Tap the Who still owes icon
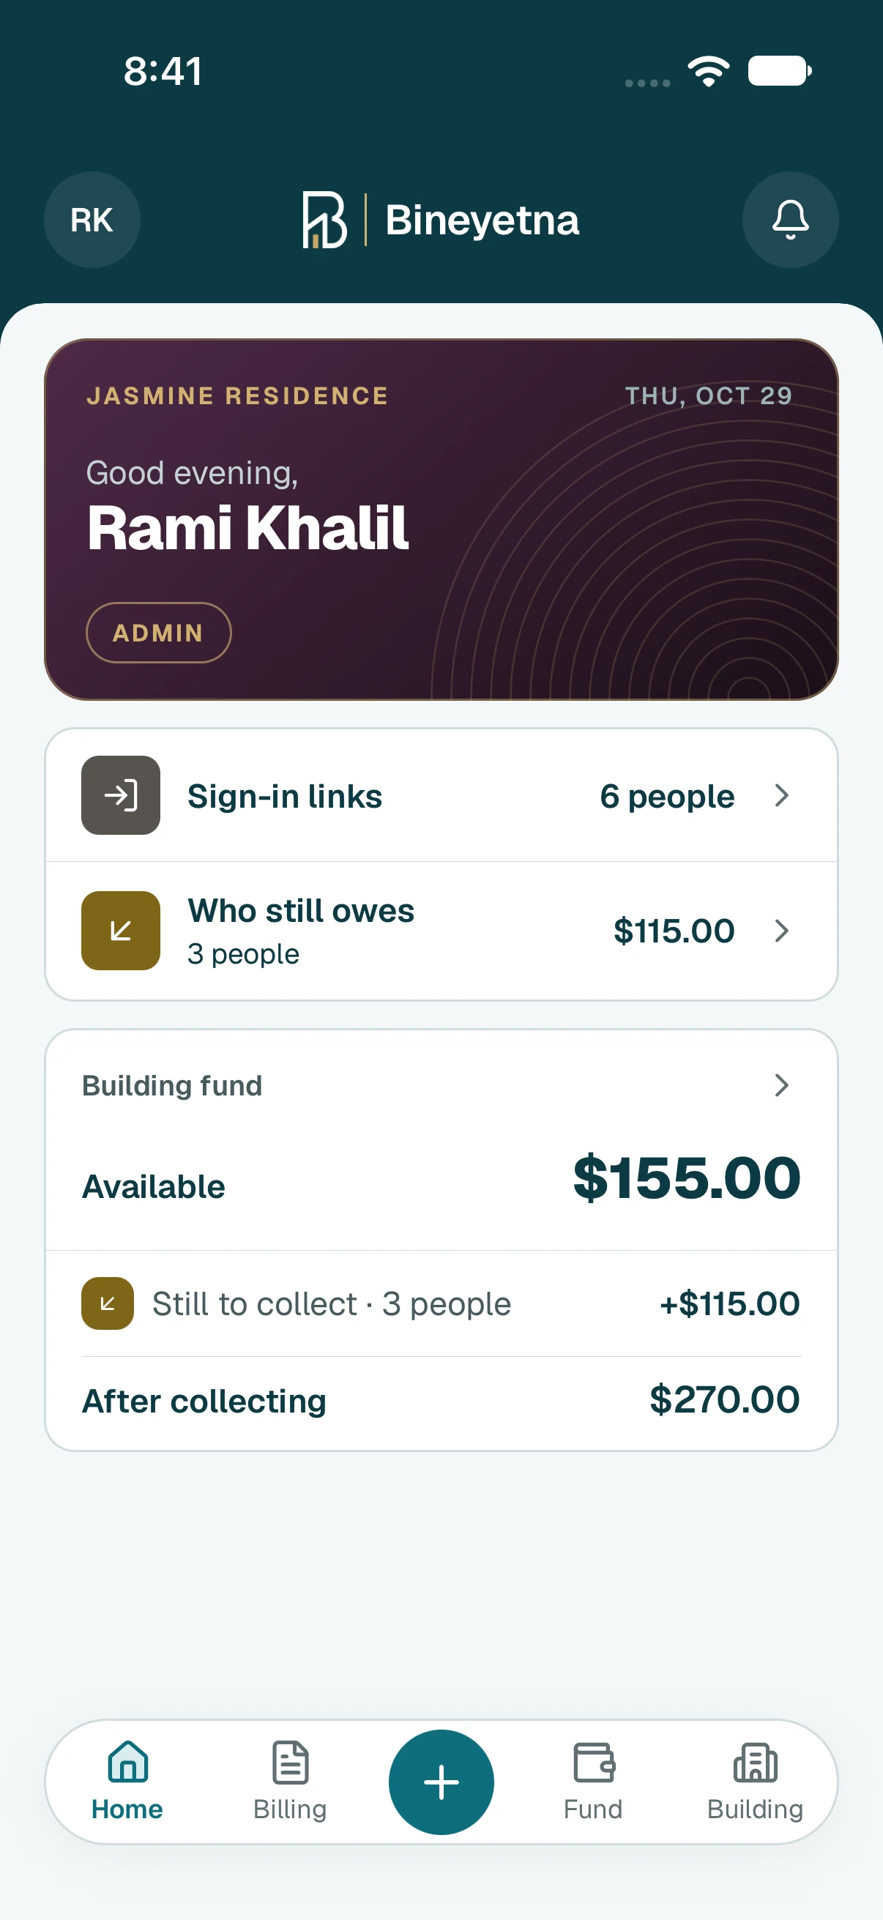883x1920 pixels. [121, 930]
